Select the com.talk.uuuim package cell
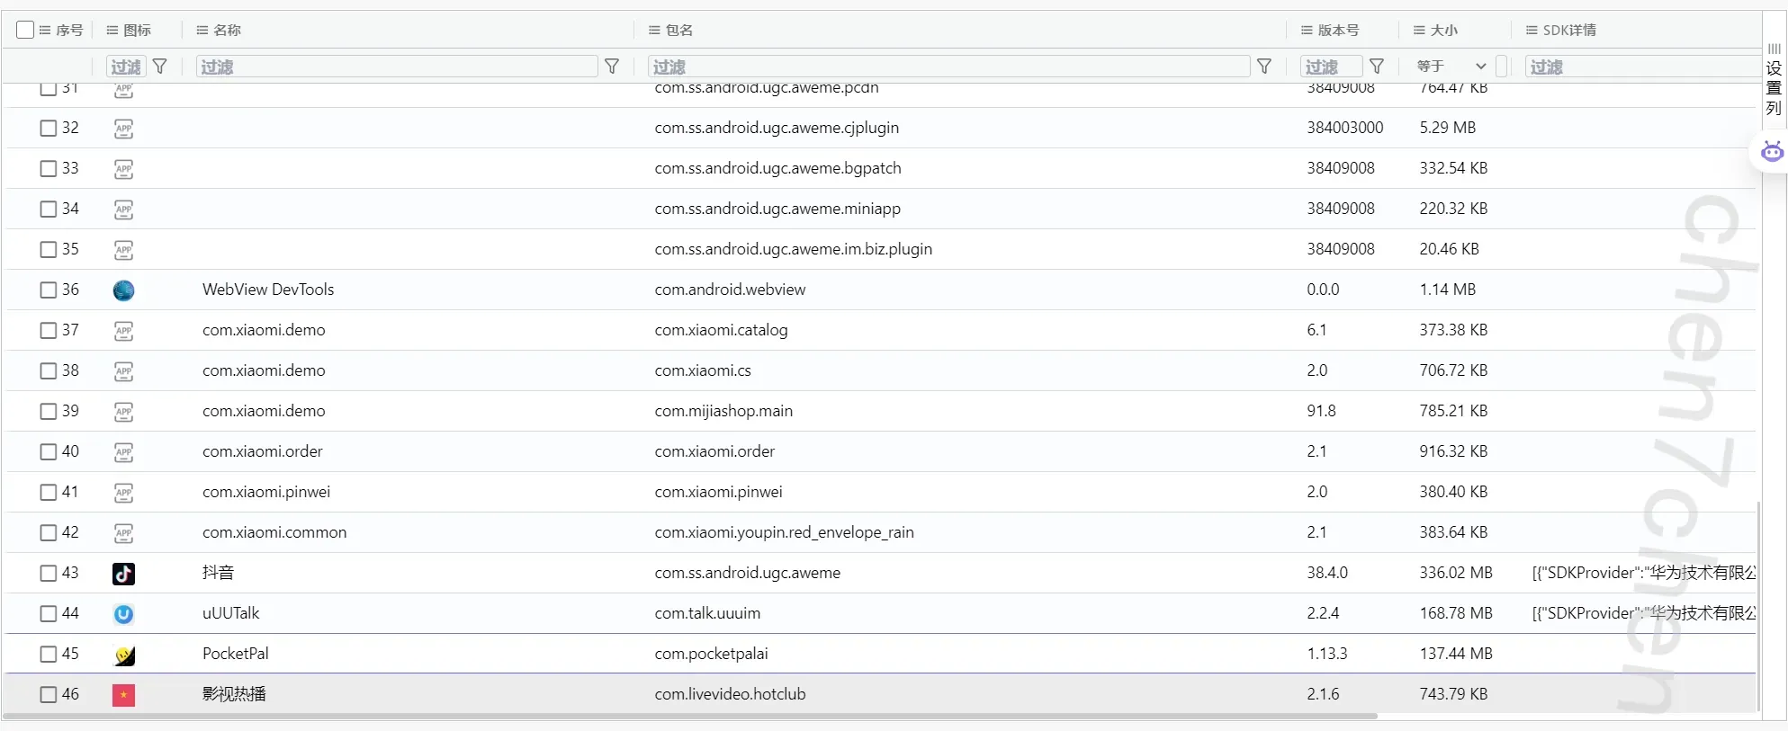This screenshot has width=1788, height=731. [707, 613]
